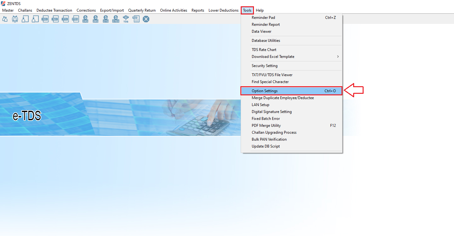Open the Master menu
Image resolution: width=454 pixels, height=236 pixels.
[8, 10]
